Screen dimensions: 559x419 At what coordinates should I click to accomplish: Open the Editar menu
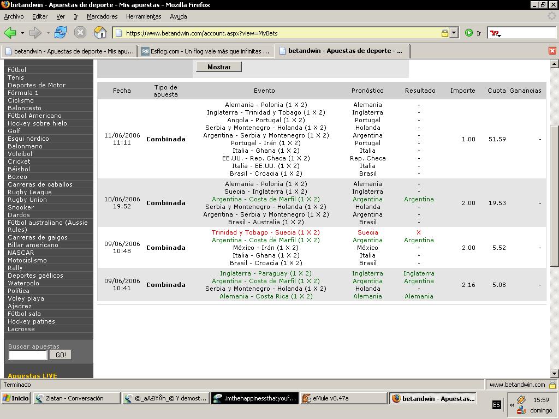tap(40, 16)
